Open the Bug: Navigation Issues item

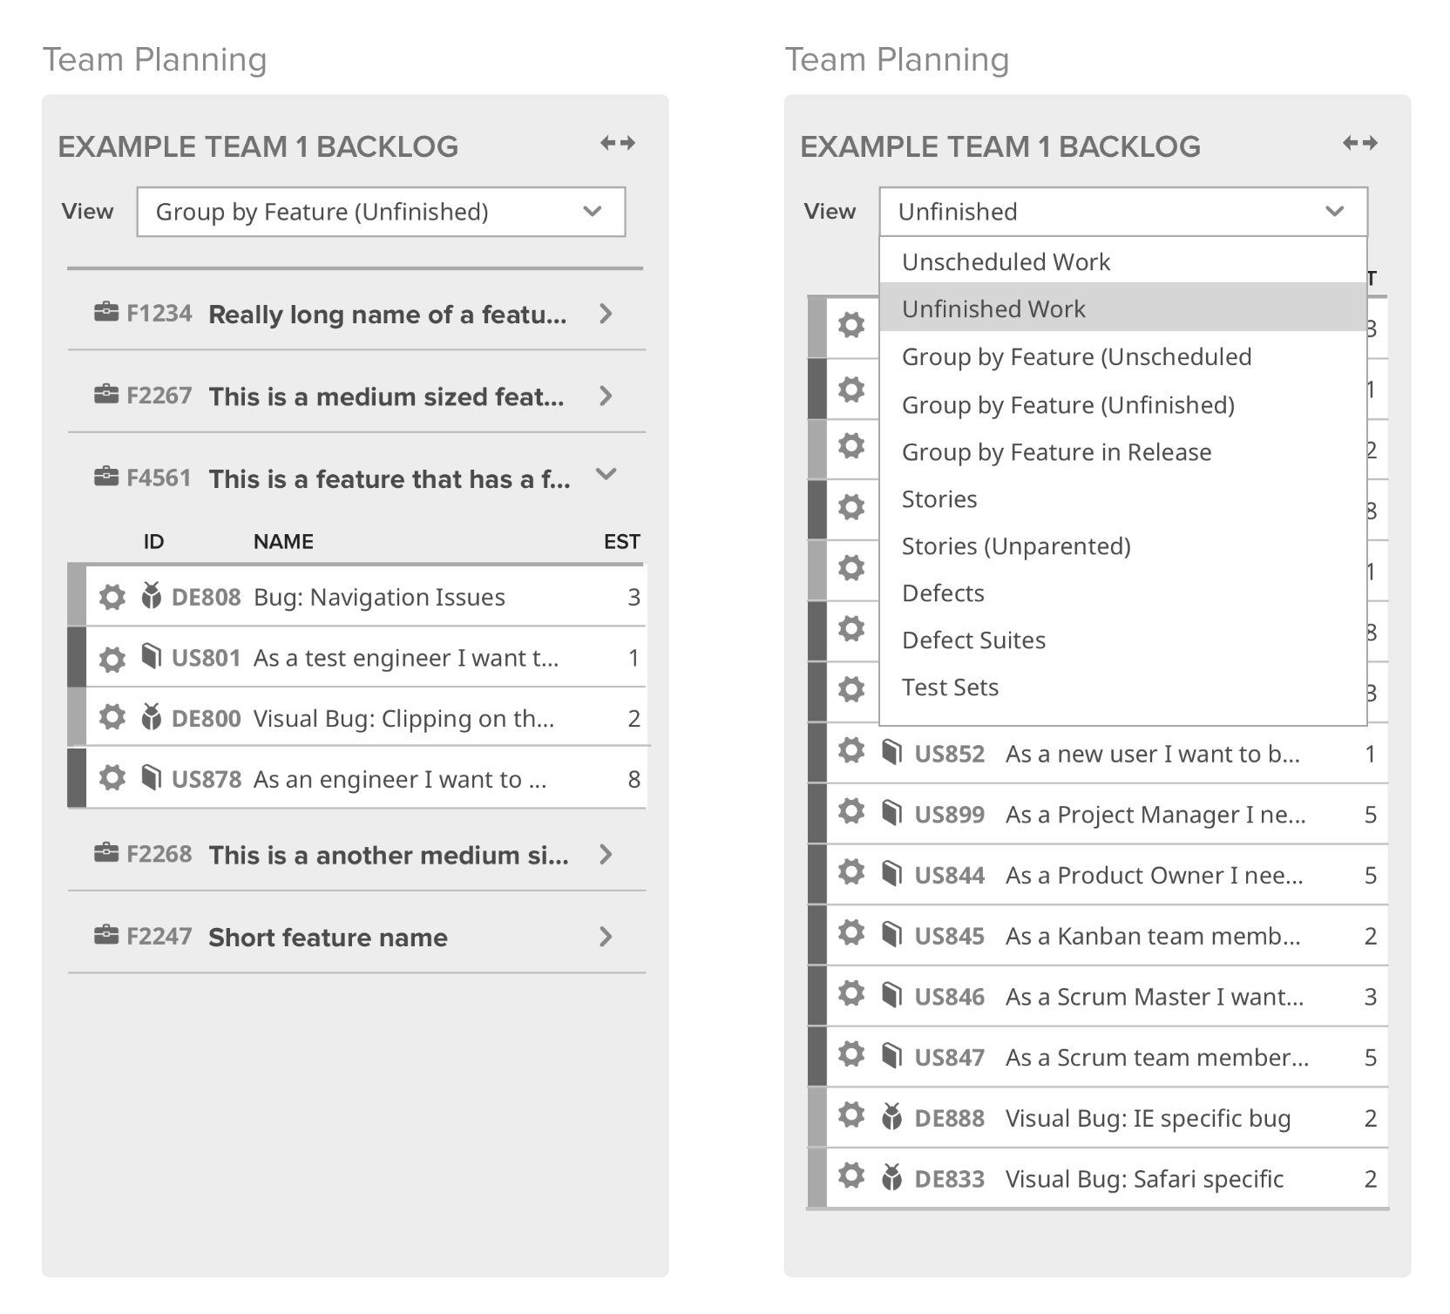pos(379,597)
